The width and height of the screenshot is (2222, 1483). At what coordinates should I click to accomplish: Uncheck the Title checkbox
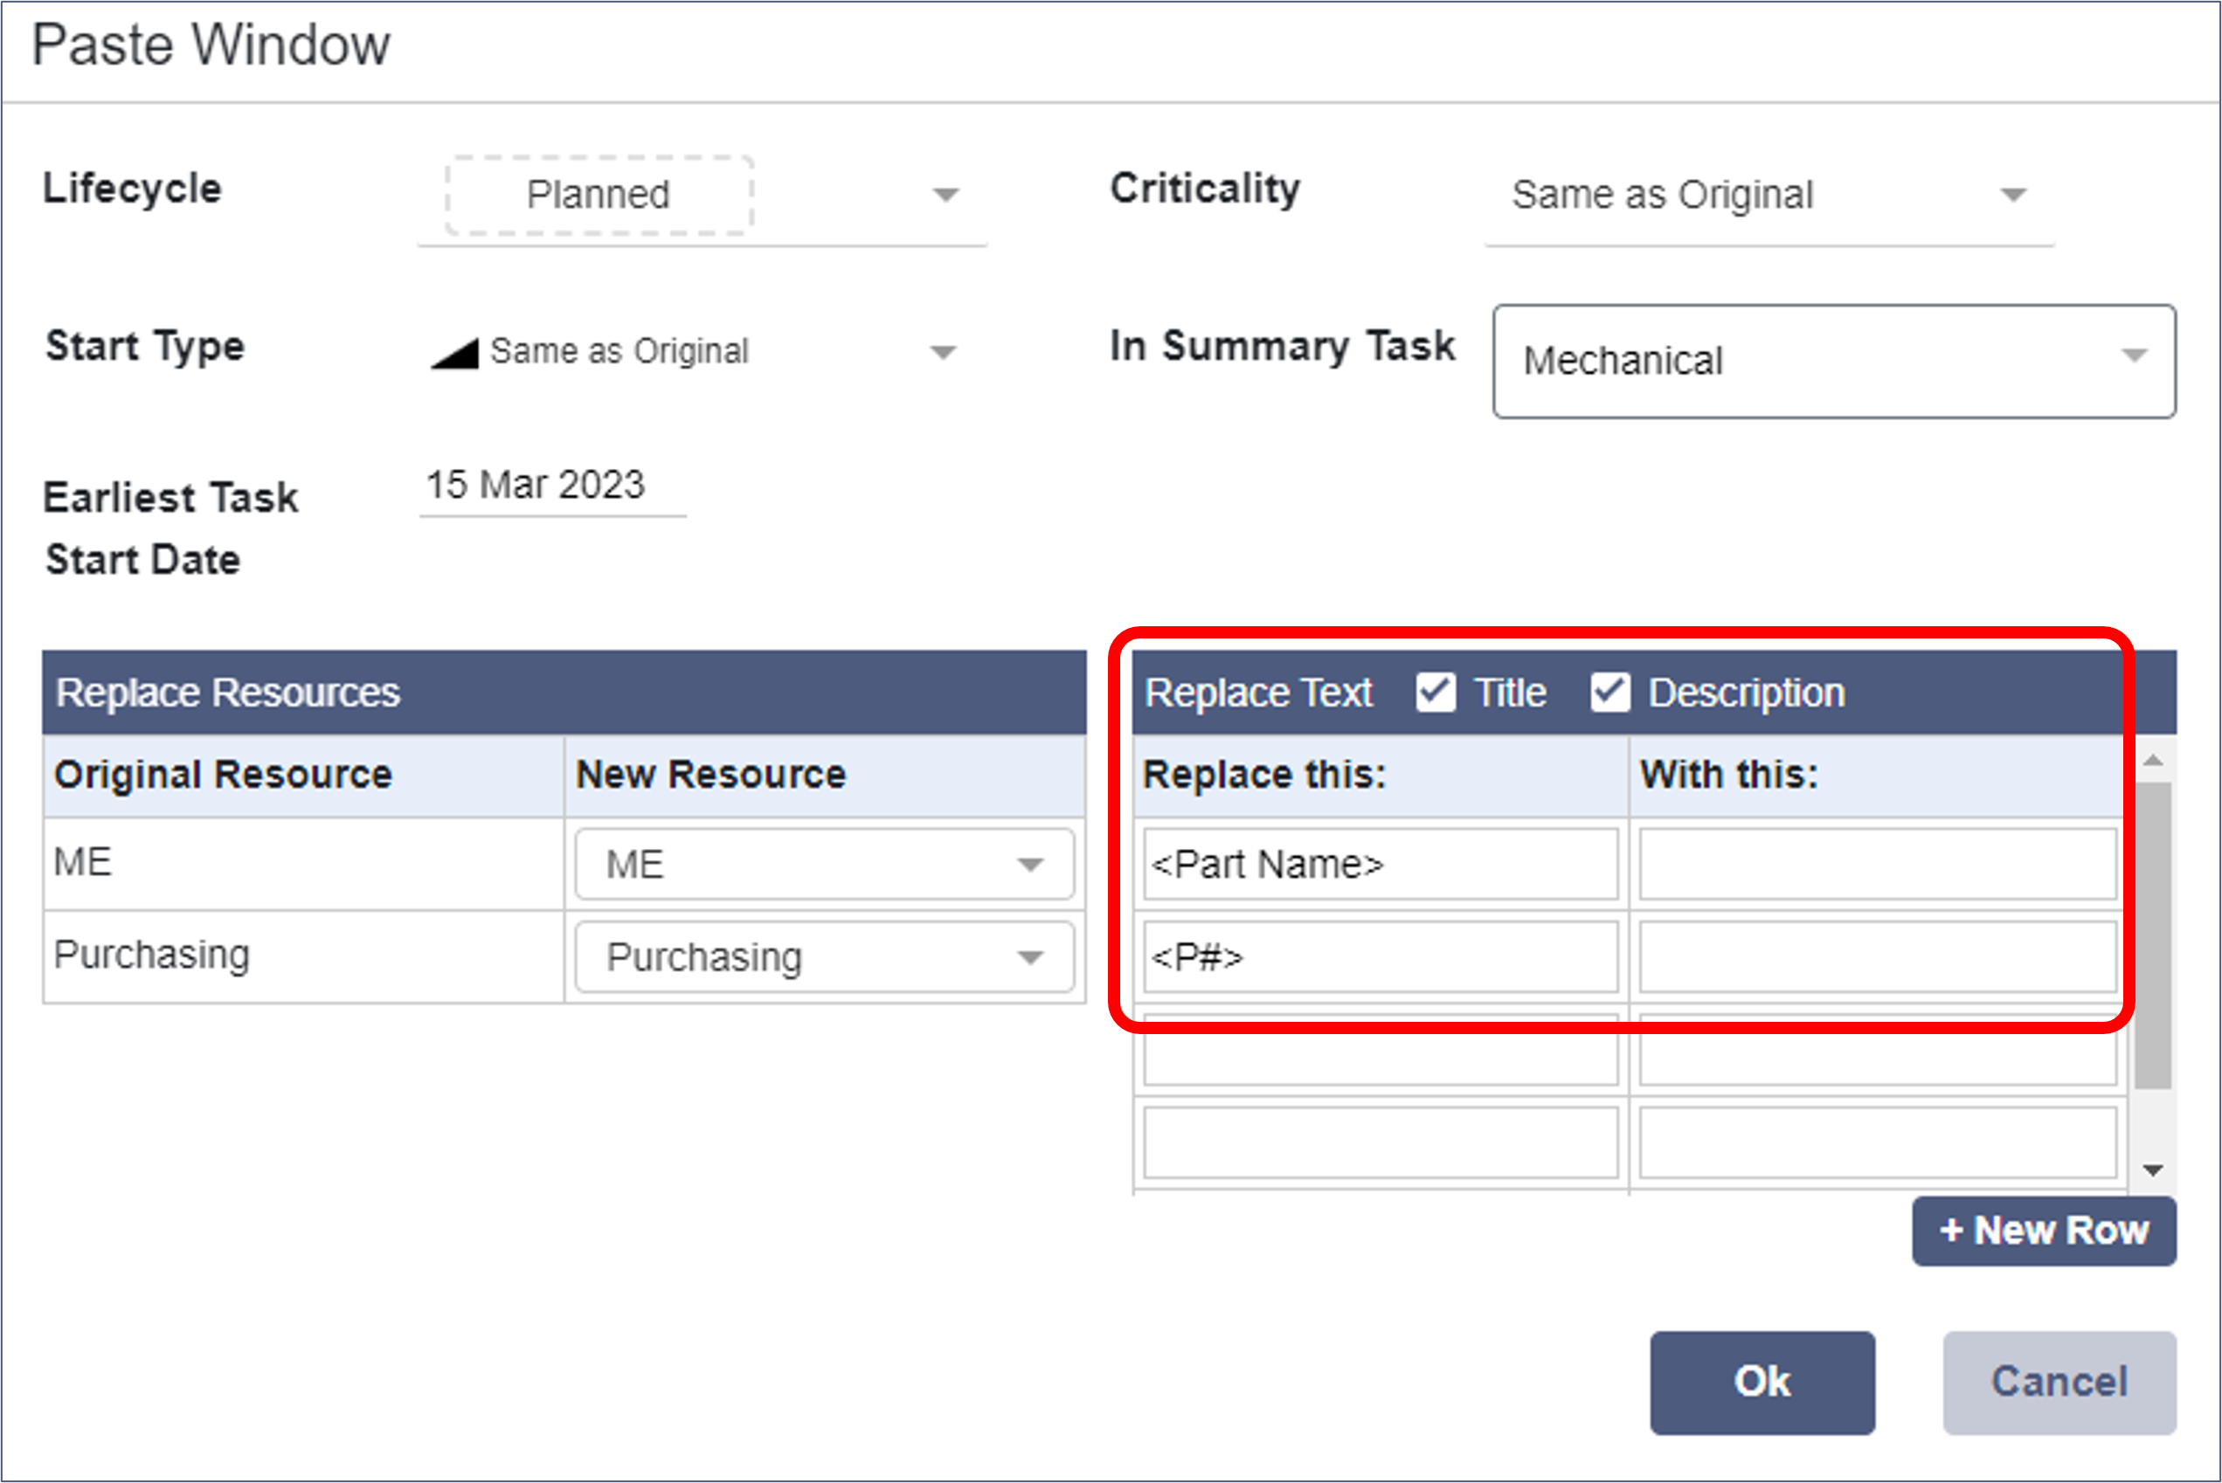coord(1435,693)
